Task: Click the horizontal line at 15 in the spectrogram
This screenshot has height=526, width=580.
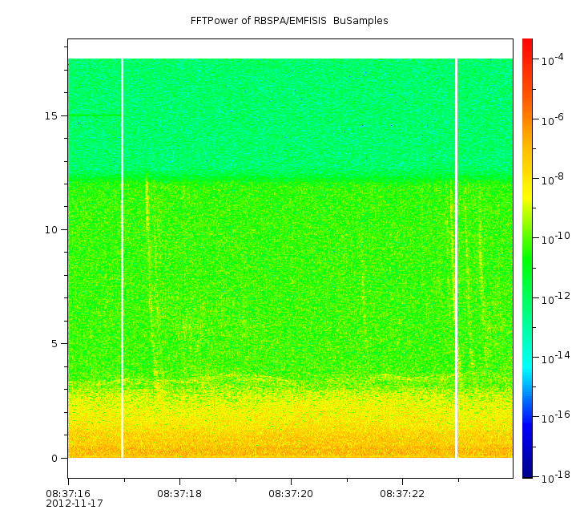Action: coord(95,115)
